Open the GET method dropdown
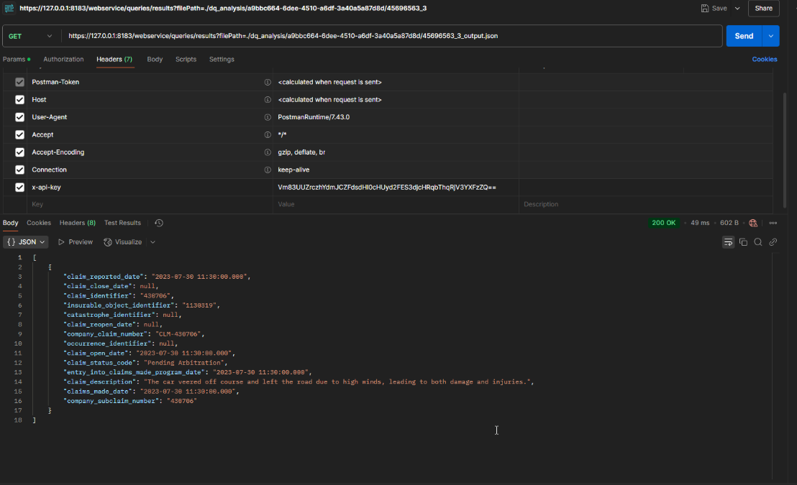This screenshot has height=485, width=797. (30, 36)
